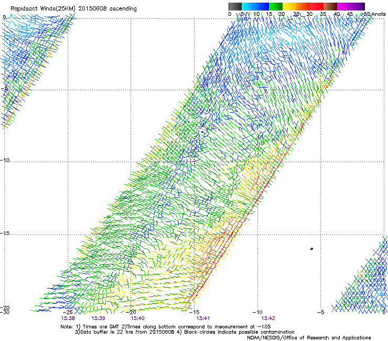Image resolution: width=388 pixels, height=341 pixels.
Task: Click the purple '15:41' time label
Action: (x=203, y=318)
